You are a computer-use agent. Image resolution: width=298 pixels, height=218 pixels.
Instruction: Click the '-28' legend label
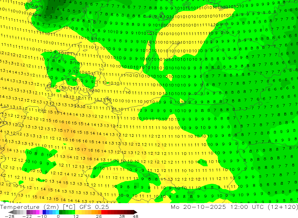click(x=10, y=217)
